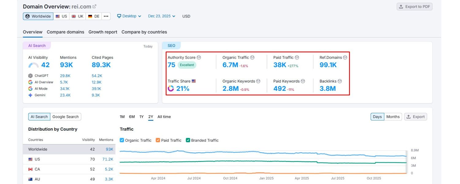Image resolution: width=460 pixels, height=184 pixels.
Task: Open the Desktop device dropdown
Action: (x=129, y=16)
